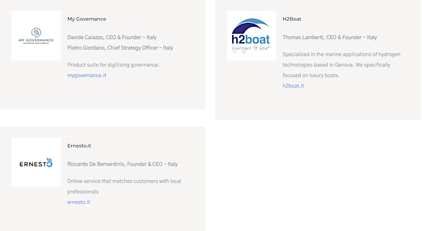Click the My Governance logo thumbnail
Image resolution: width=422 pixels, height=231 pixels.
36,36
